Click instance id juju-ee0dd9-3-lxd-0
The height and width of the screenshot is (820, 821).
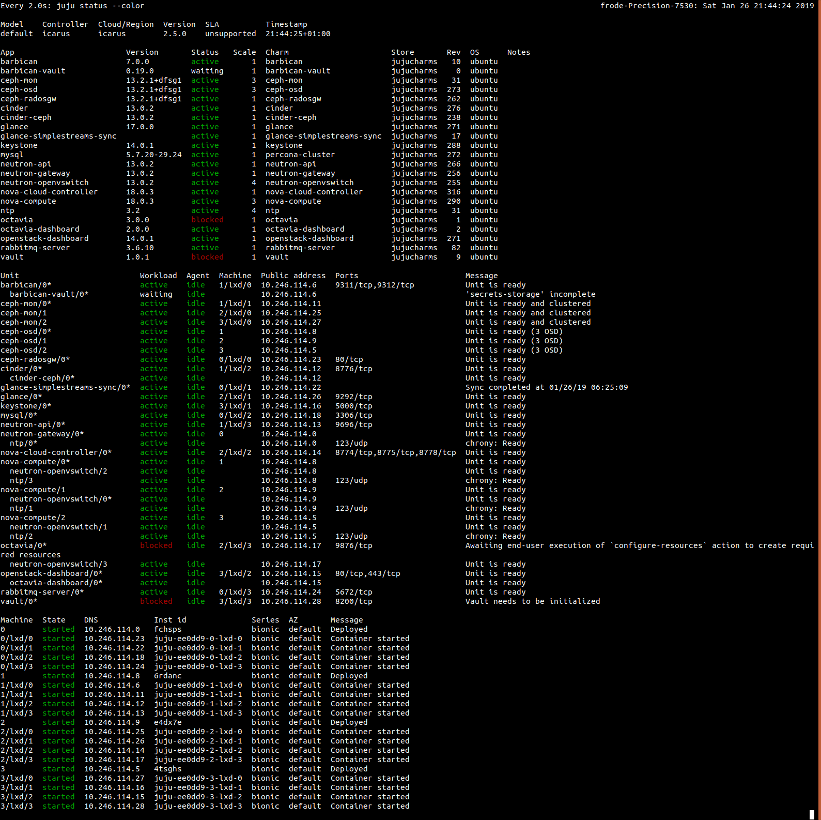tap(198, 778)
